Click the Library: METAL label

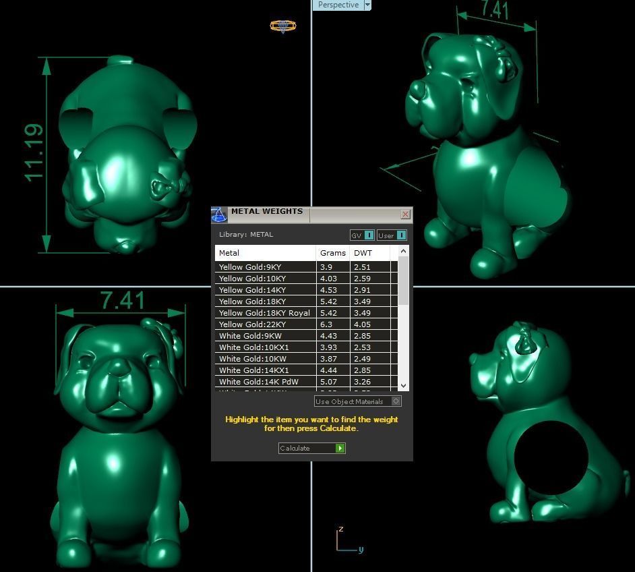(x=246, y=235)
